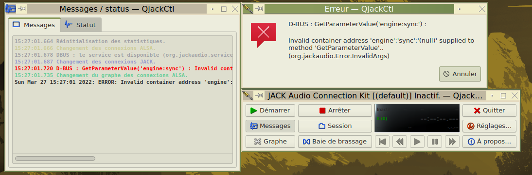Click pin icon in Erreur window titlebar
The width and height of the screenshot is (532, 175).
(x=260, y=9)
